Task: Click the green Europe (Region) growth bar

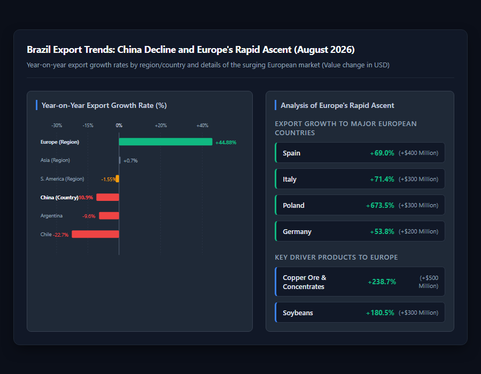Action: click(x=166, y=142)
